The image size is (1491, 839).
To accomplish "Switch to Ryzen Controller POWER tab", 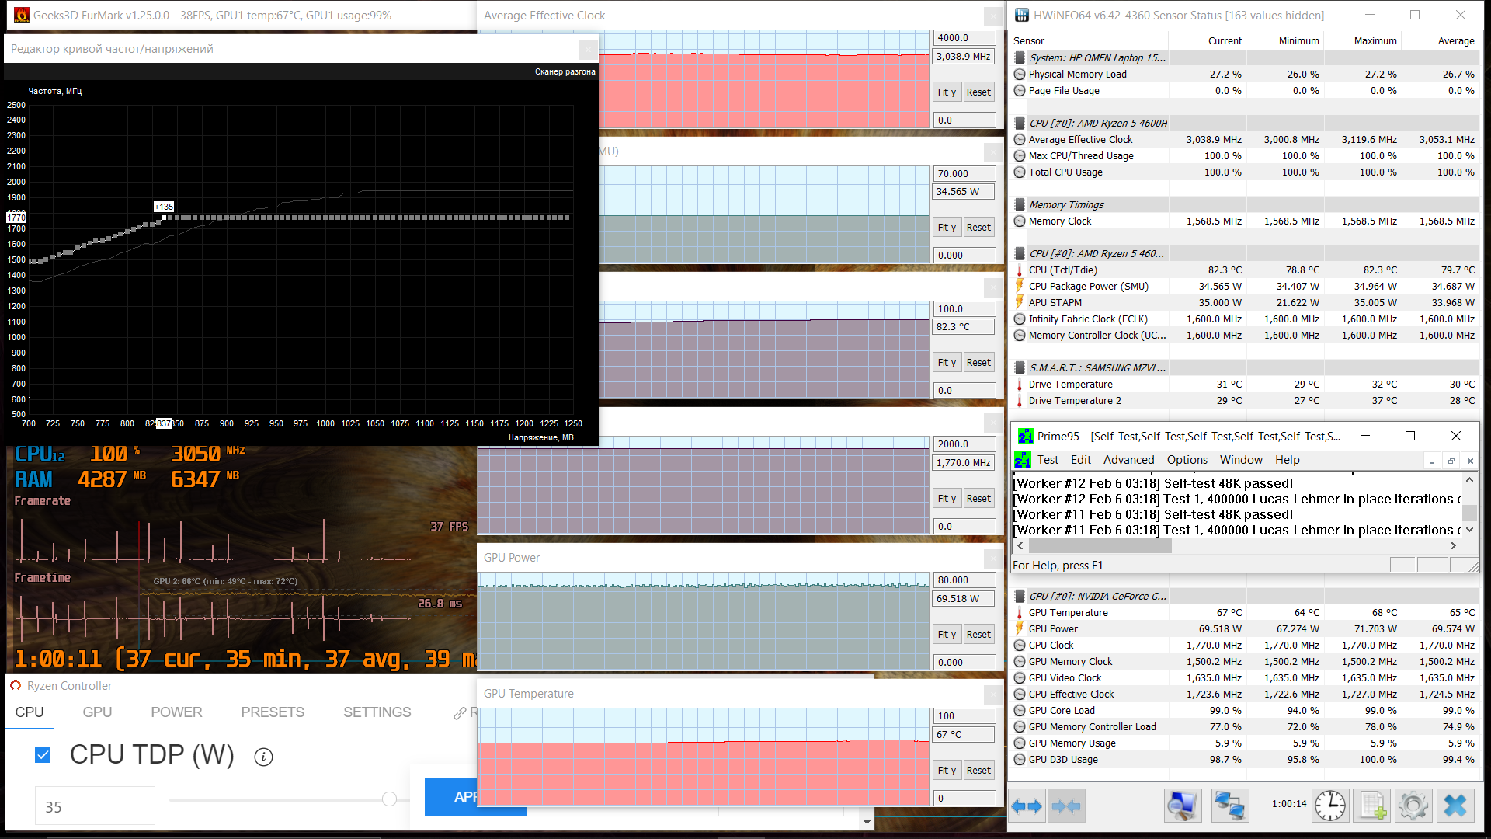I will point(176,712).
